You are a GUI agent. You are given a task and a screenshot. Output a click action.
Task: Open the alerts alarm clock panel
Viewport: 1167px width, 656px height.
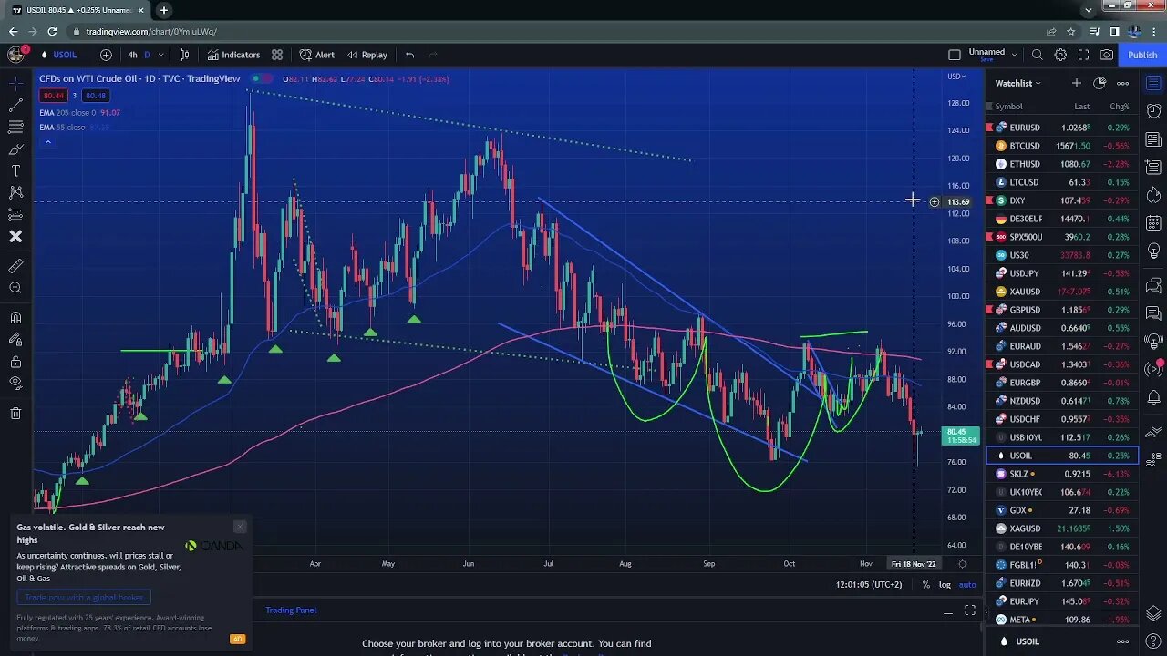[x=1153, y=111]
